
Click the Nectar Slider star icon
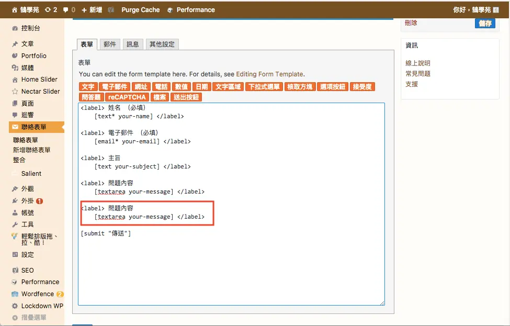15,92
